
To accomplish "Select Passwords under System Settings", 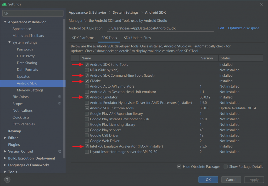I will click(x=25, y=49).
